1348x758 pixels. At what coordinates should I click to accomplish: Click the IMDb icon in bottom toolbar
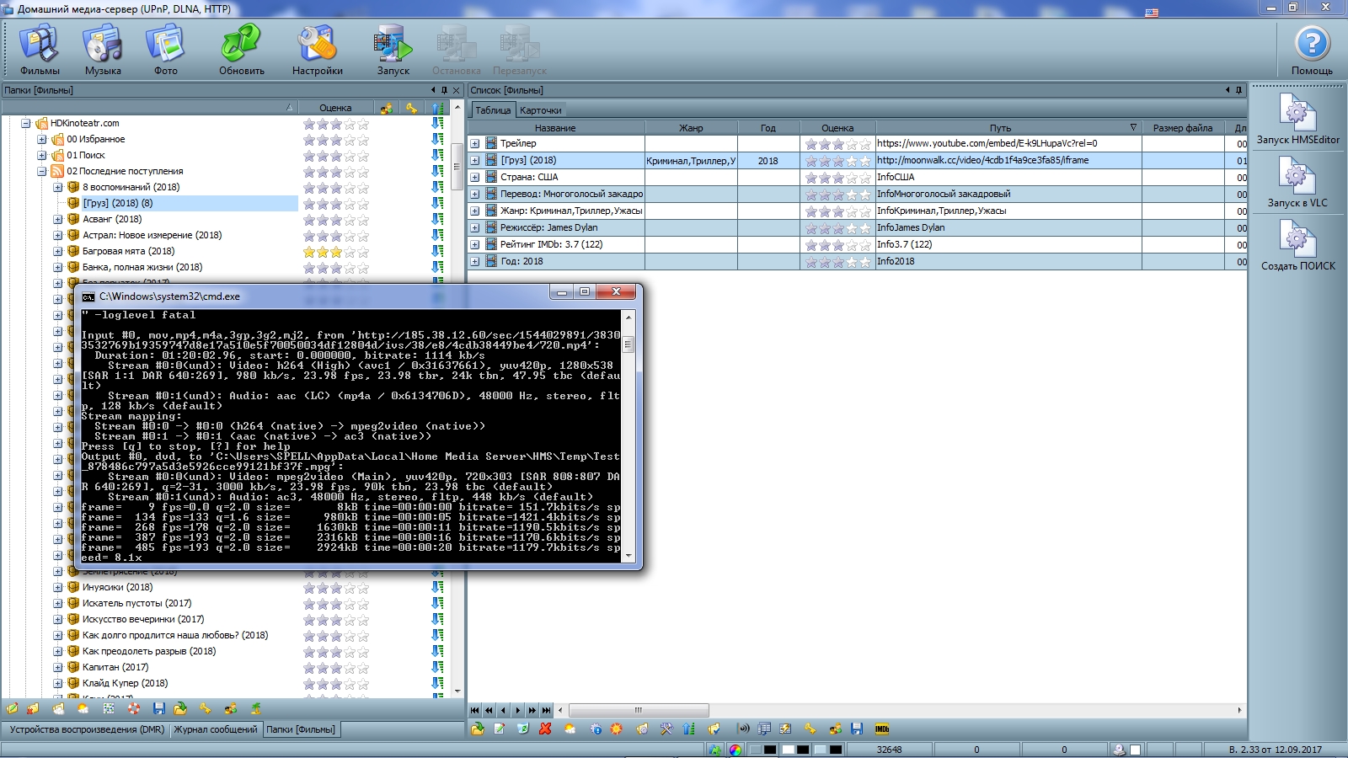[x=882, y=729]
